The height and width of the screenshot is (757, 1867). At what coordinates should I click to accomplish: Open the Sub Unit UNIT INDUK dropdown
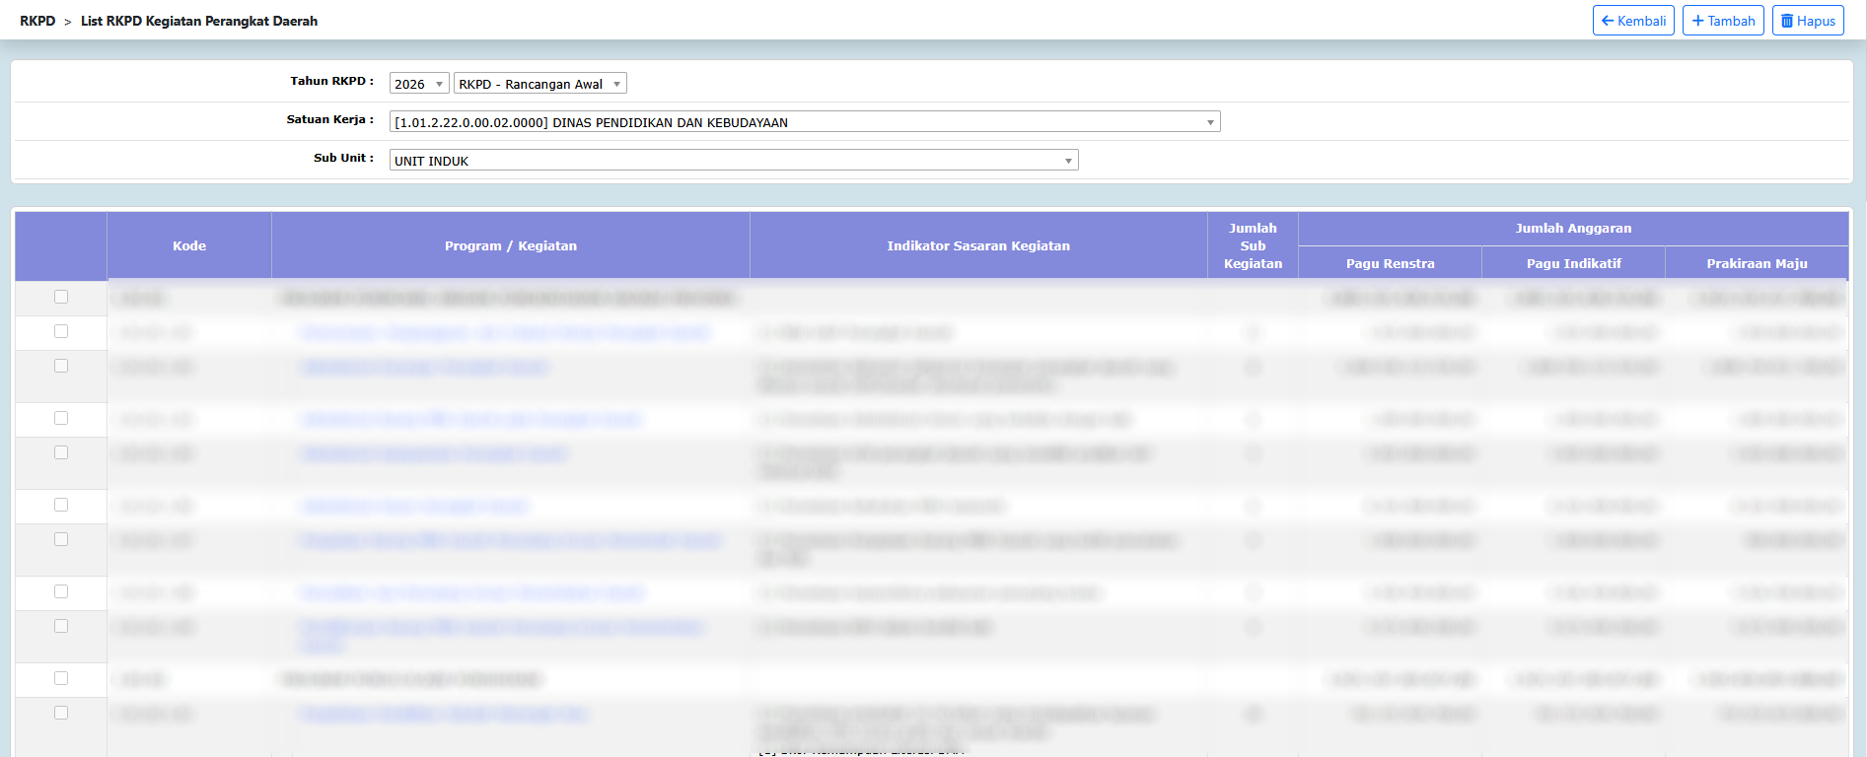point(734,161)
